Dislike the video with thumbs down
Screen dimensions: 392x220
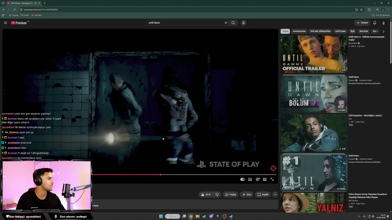pyautogui.click(x=217, y=195)
